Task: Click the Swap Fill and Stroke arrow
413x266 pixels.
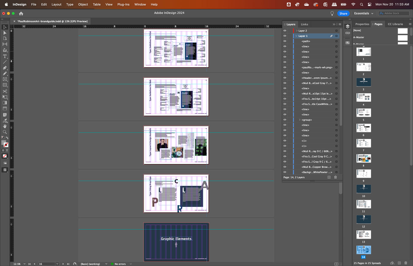Action: (7, 138)
